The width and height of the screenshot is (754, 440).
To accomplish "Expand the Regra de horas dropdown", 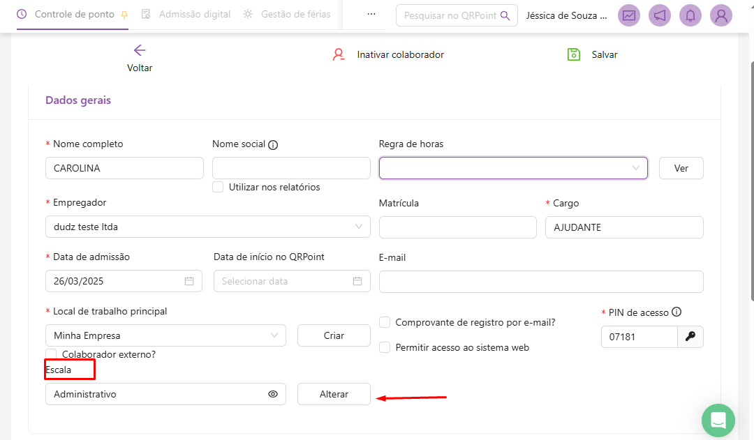I will 513,168.
